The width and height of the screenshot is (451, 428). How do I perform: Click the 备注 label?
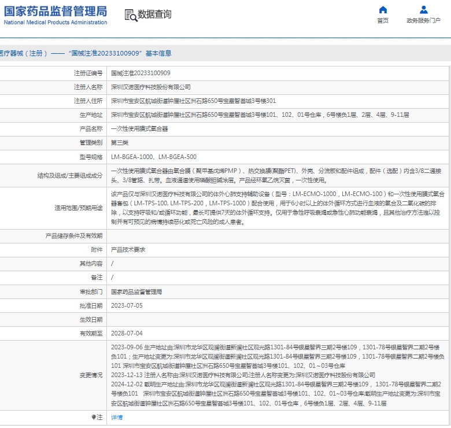tap(97, 277)
